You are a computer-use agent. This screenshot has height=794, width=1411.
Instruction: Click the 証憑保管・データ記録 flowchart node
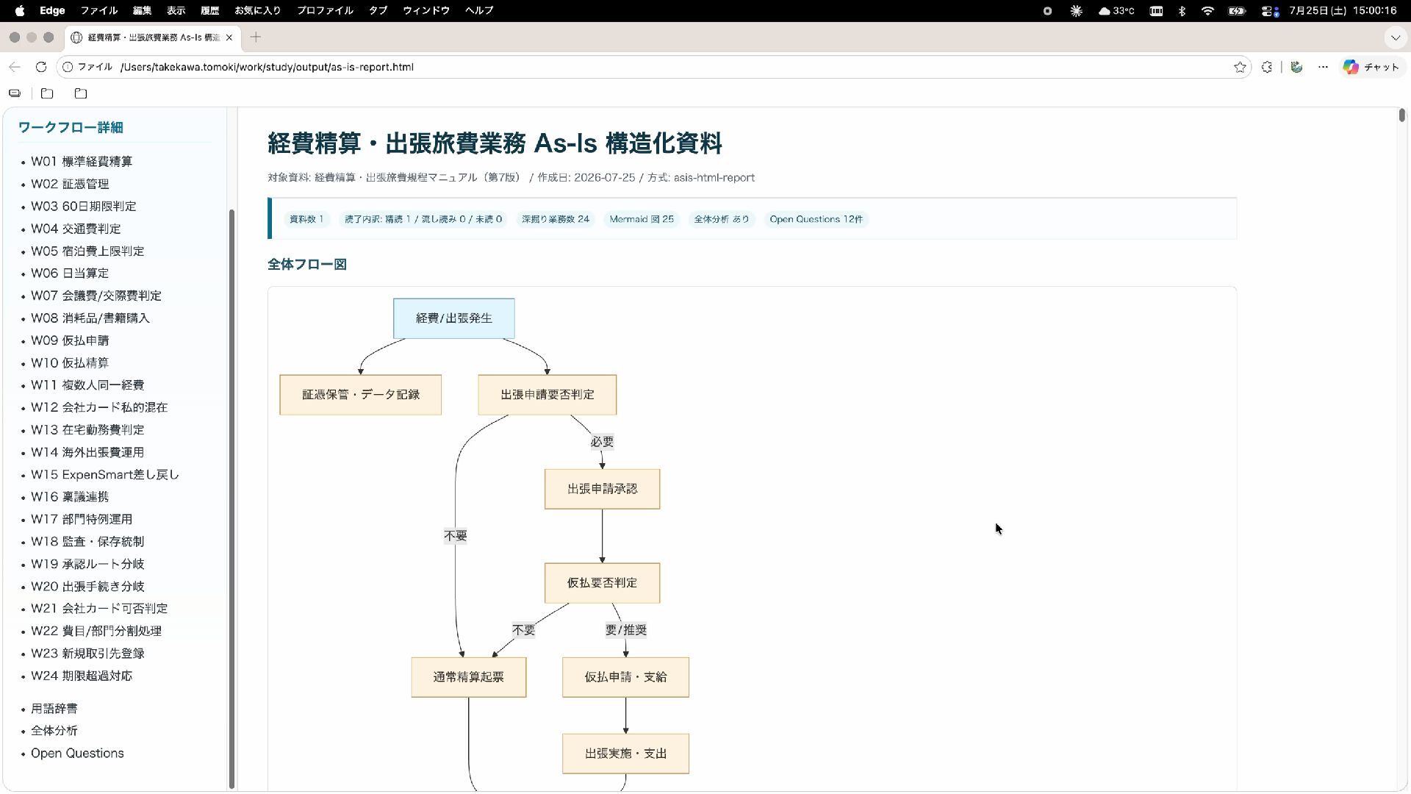(x=361, y=395)
